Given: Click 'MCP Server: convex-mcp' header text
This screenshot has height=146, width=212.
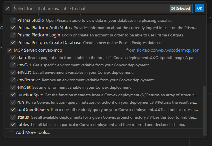Looking at the screenshot, I should click(38, 50).
